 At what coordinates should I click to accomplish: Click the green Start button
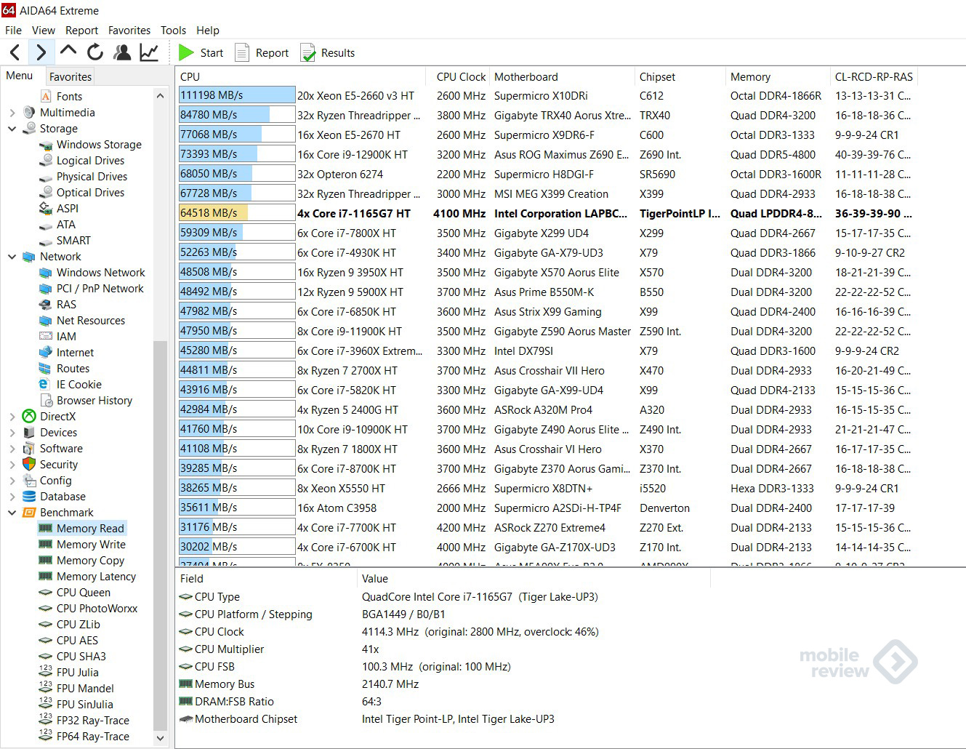tap(201, 52)
